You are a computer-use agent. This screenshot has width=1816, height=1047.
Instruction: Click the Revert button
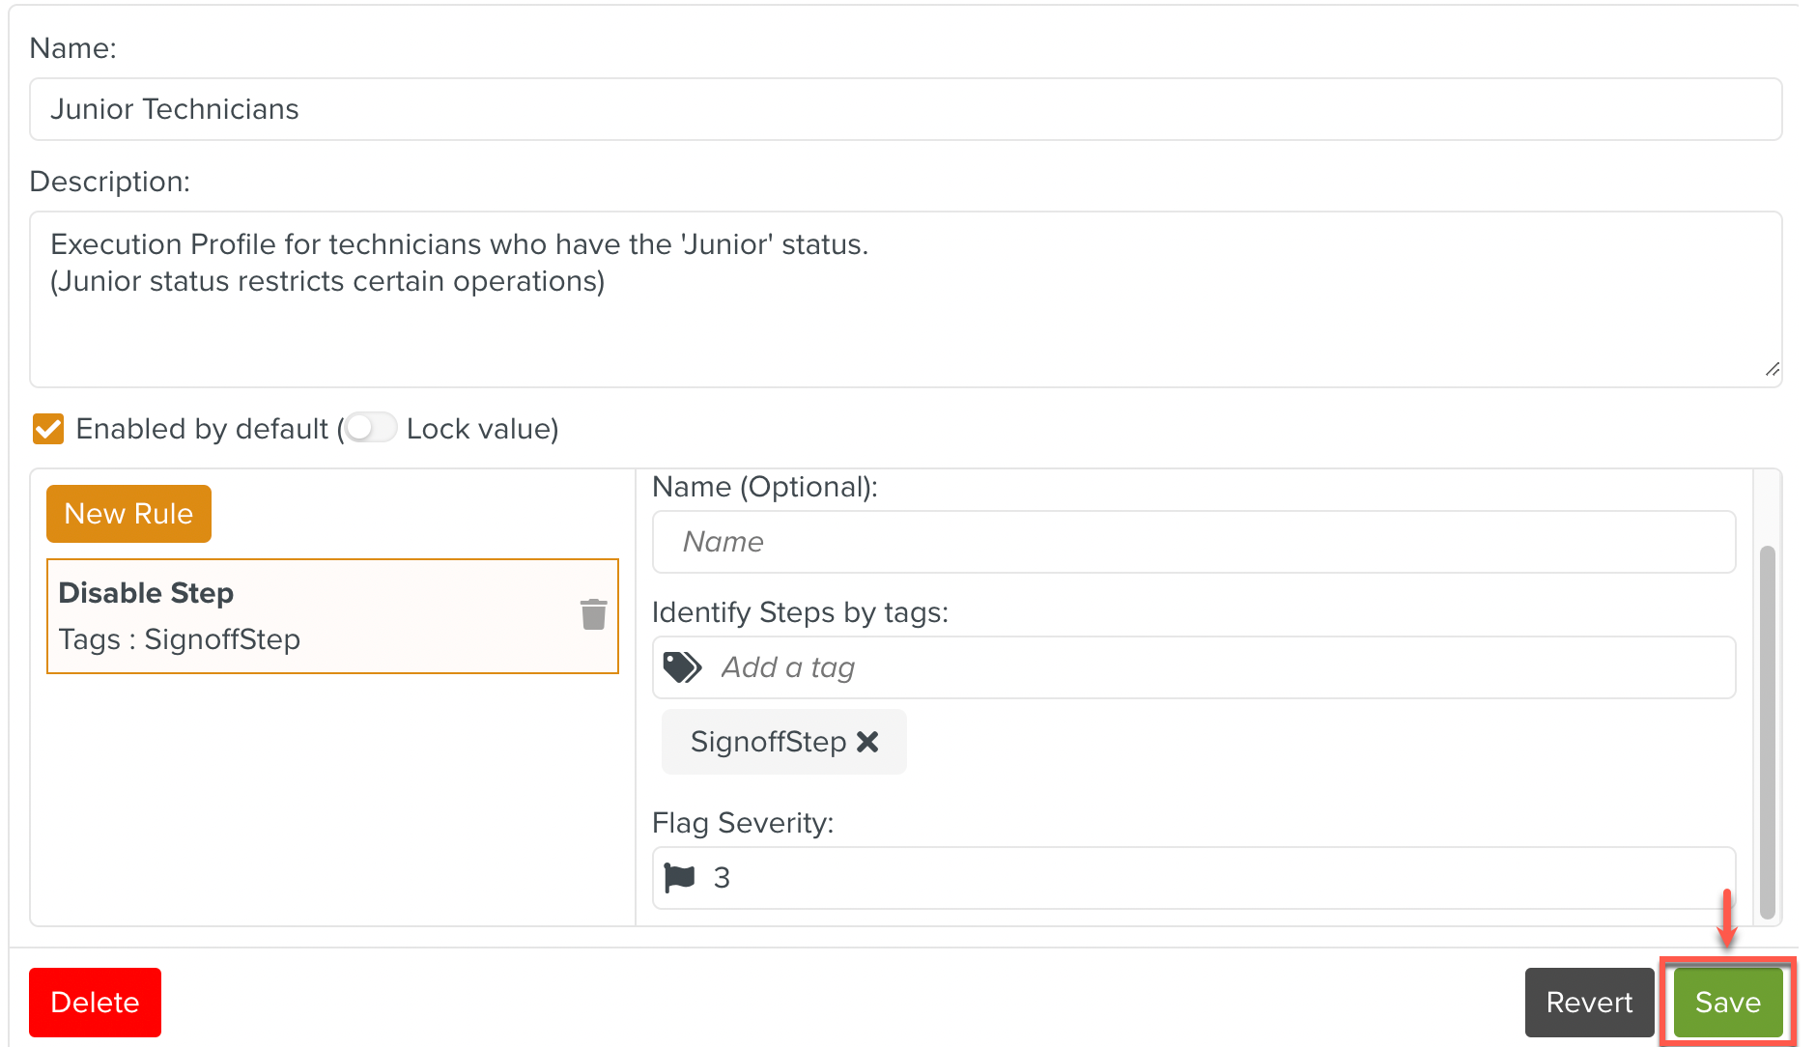[1589, 1003]
